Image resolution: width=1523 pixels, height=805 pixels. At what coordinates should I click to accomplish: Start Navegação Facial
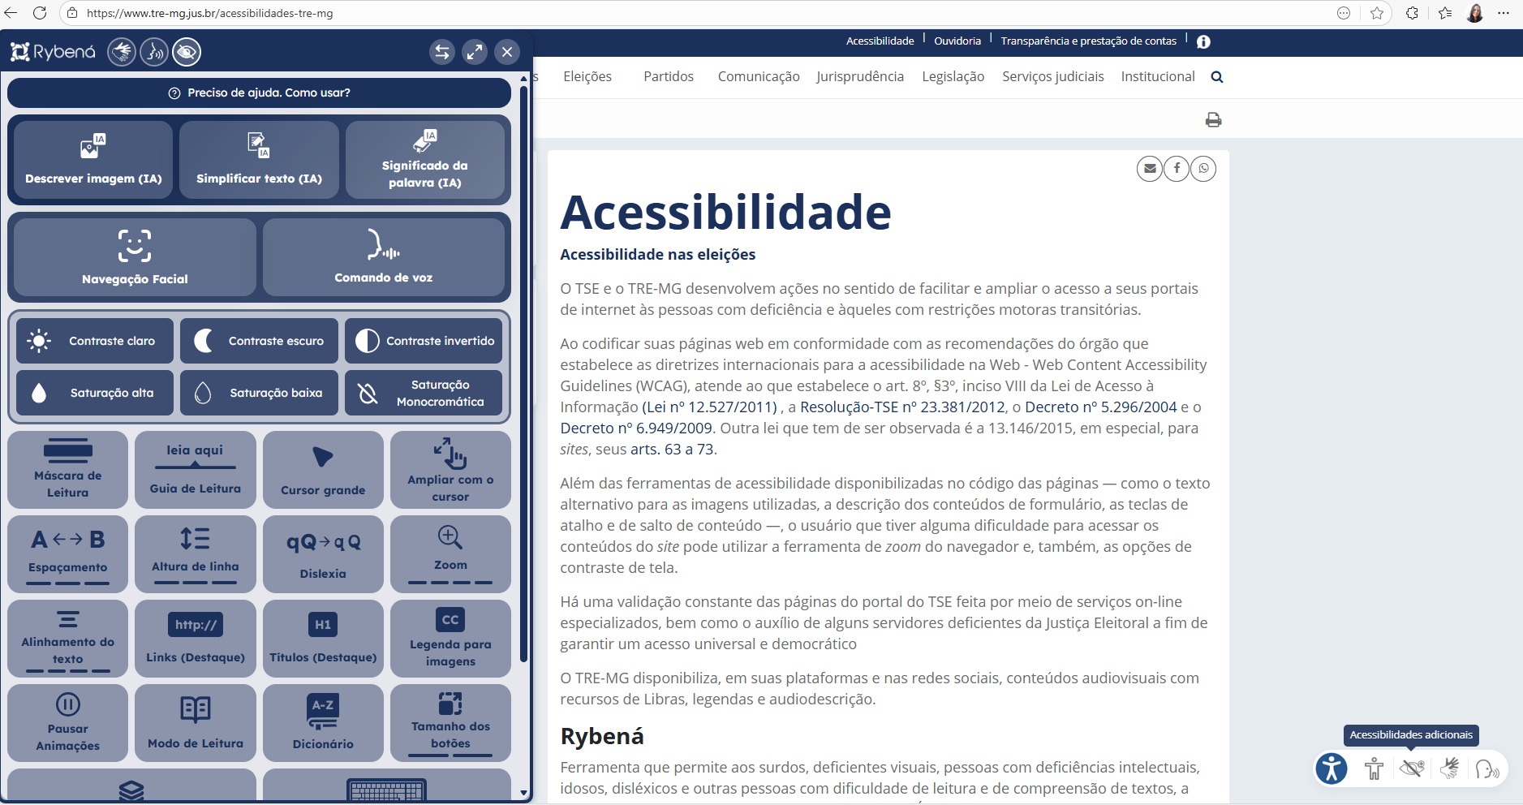(x=135, y=256)
